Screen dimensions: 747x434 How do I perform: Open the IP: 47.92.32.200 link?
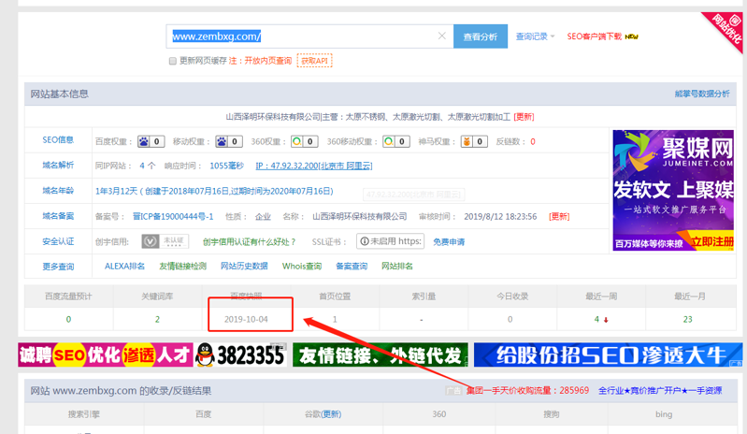[x=314, y=166]
